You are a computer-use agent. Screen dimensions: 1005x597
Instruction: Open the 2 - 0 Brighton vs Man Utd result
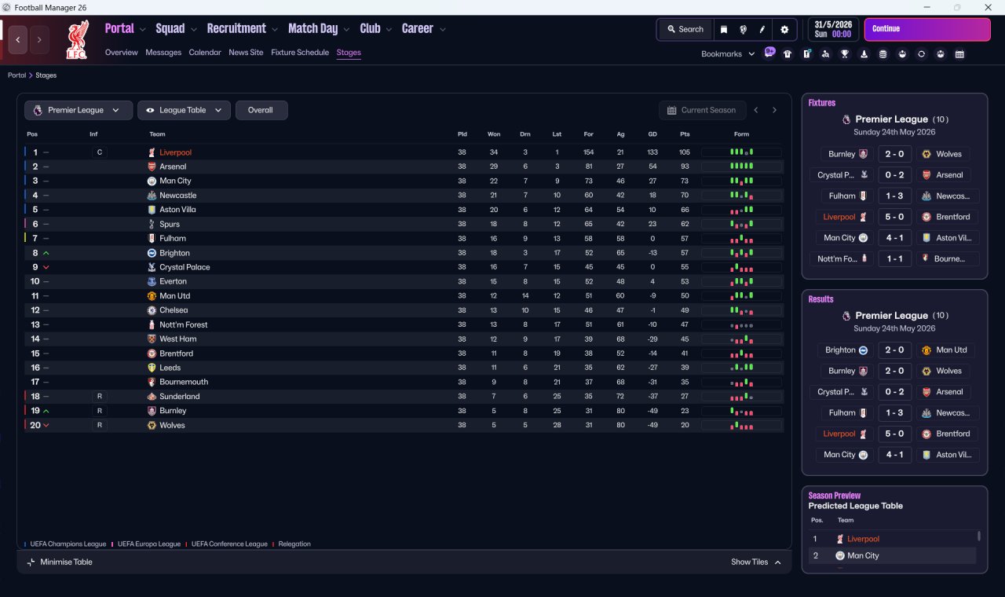[895, 350]
